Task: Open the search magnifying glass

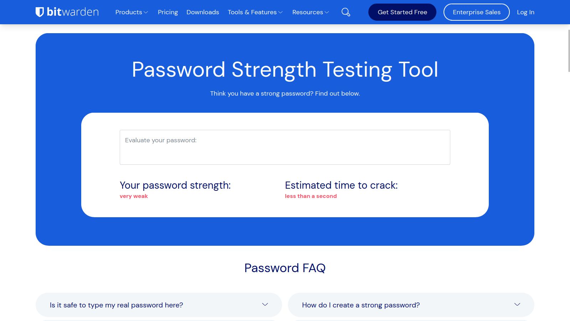Action: point(346,12)
